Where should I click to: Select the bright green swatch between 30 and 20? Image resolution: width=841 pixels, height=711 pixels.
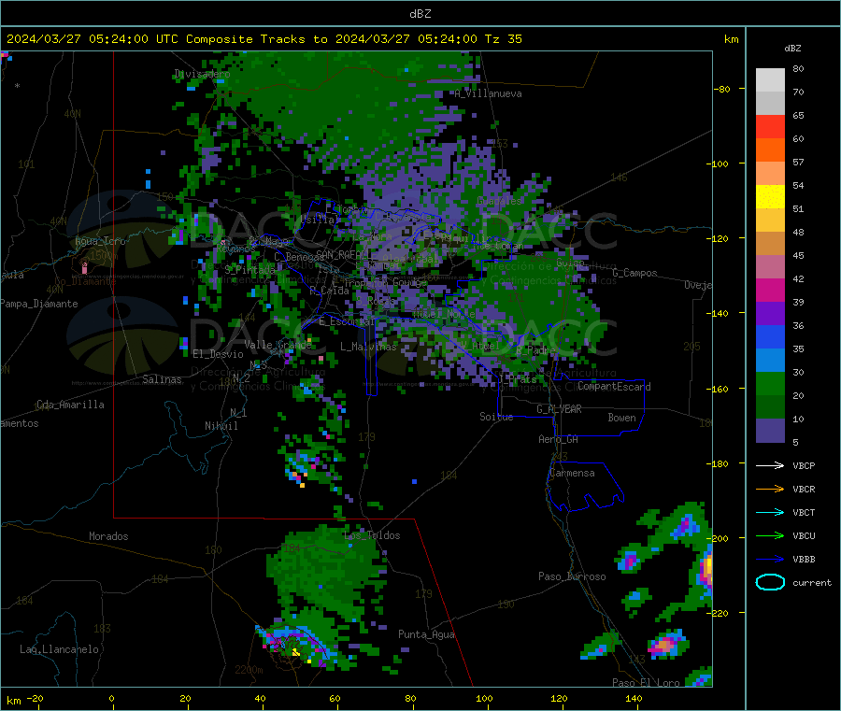click(x=770, y=383)
